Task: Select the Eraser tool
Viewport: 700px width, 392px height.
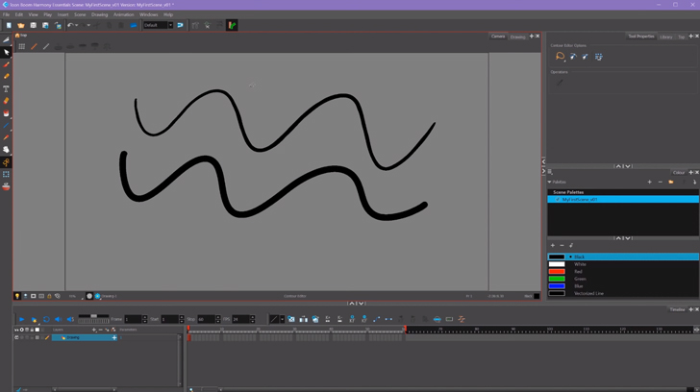Action: 6,100
